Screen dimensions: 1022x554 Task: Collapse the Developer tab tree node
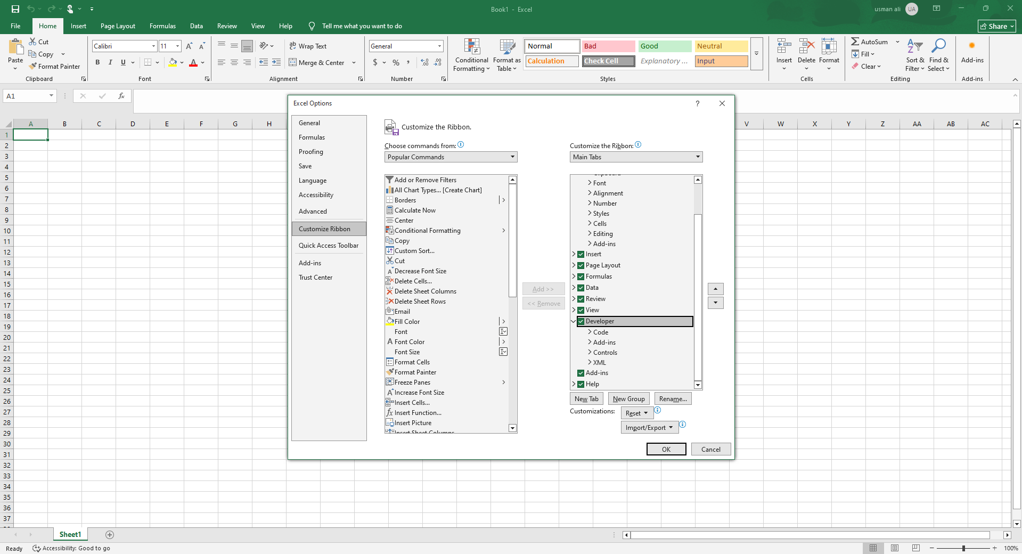[x=574, y=321]
